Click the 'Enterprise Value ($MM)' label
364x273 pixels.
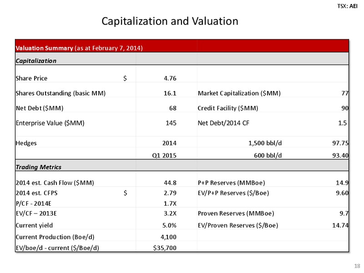pyautogui.click(x=50, y=123)
